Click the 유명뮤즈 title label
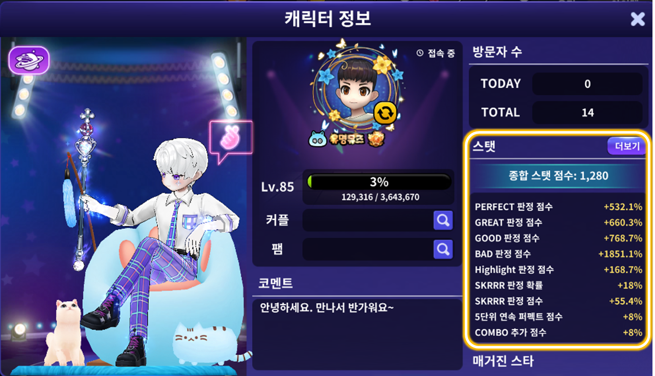 click(x=347, y=139)
